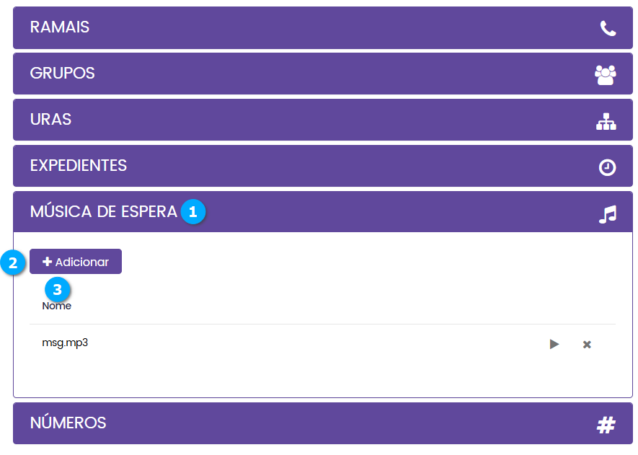Click the Nome column header

(57, 306)
